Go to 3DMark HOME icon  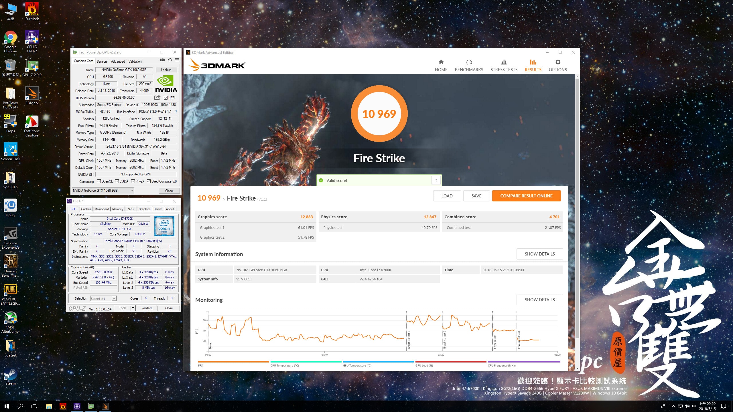point(441,66)
